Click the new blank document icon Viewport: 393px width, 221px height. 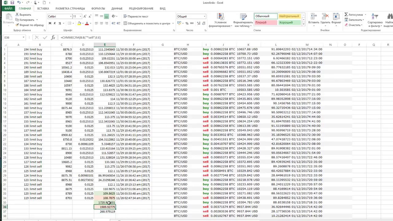click(44, 2)
